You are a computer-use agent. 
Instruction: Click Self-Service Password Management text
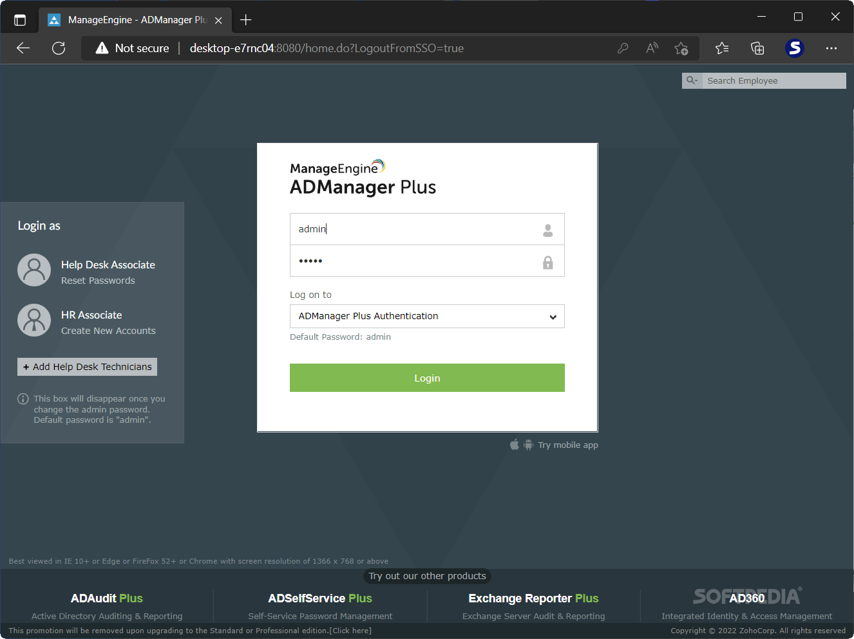(320, 616)
